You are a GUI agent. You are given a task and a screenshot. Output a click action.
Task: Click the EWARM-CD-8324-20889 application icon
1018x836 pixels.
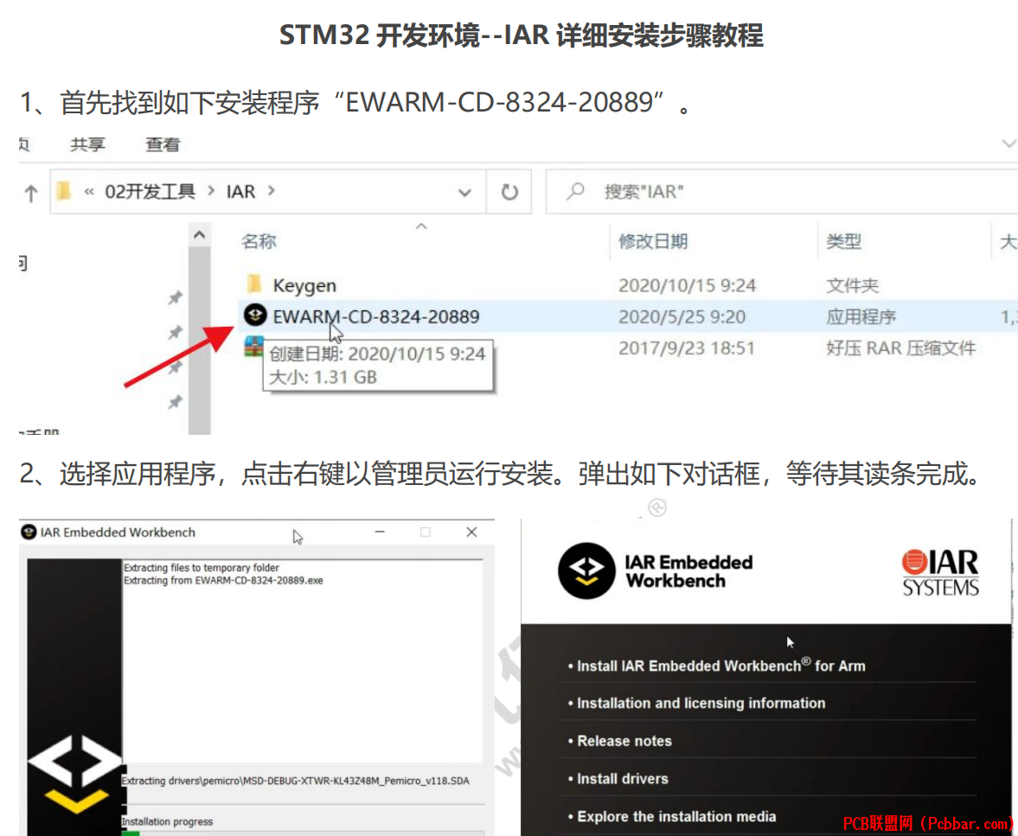255,316
